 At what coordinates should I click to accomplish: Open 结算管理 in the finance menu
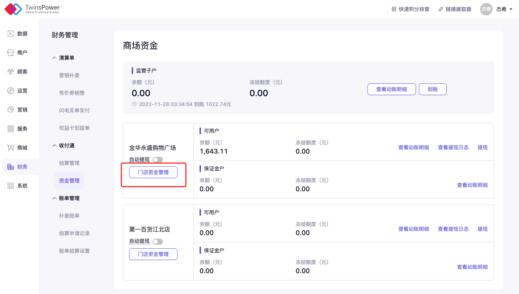tap(69, 163)
